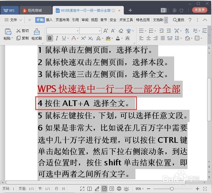Switch to web layout globe icon
Viewport: 212px width, 193px height.
119,188
